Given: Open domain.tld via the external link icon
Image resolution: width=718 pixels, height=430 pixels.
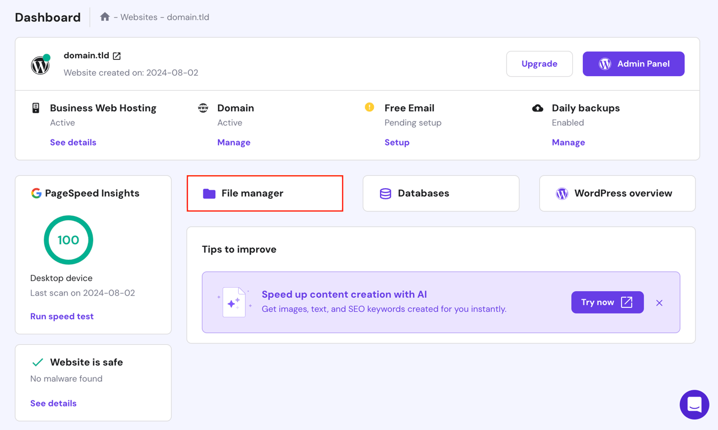Looking at the screenshot, I should point(116,55).
